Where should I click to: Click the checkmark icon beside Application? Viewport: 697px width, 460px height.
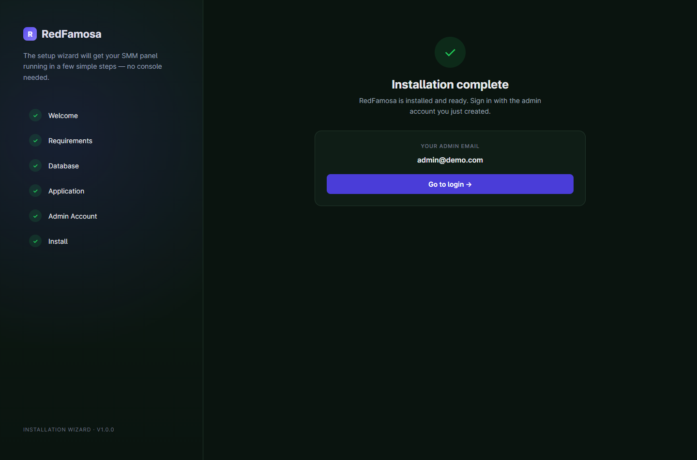35,191
